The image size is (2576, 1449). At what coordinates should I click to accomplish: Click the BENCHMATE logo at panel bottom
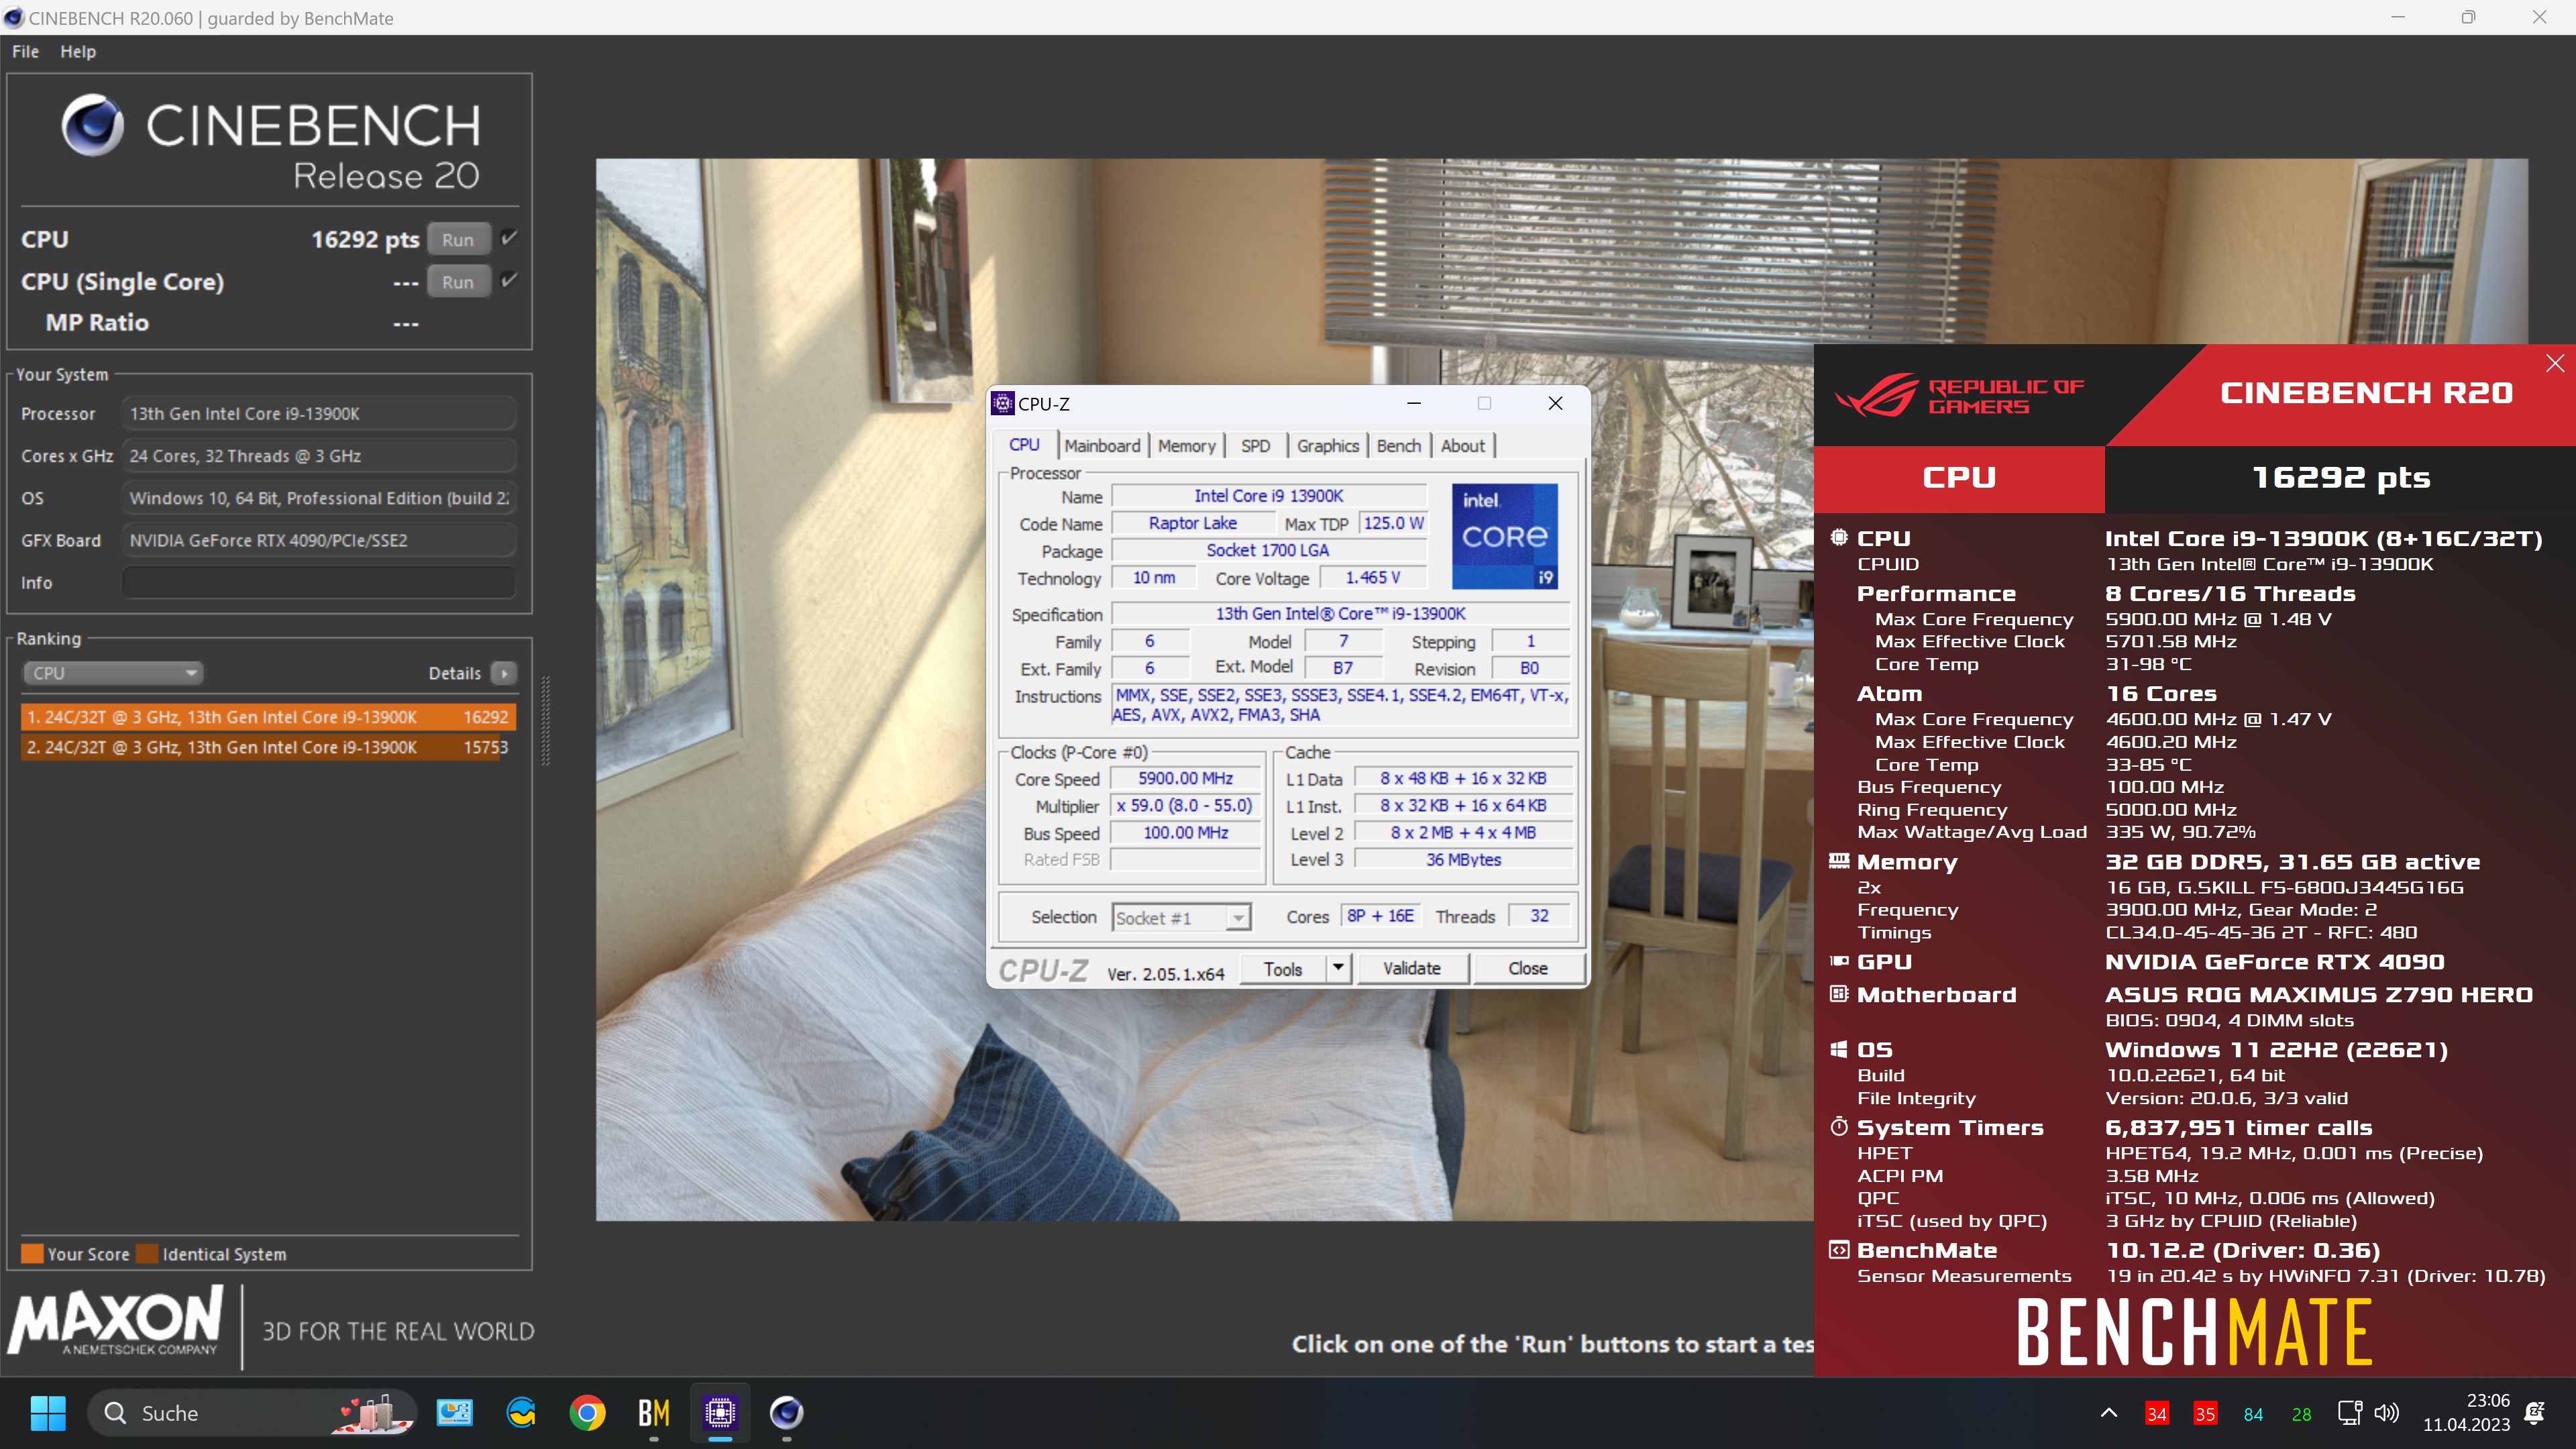pos(2194,1332)
